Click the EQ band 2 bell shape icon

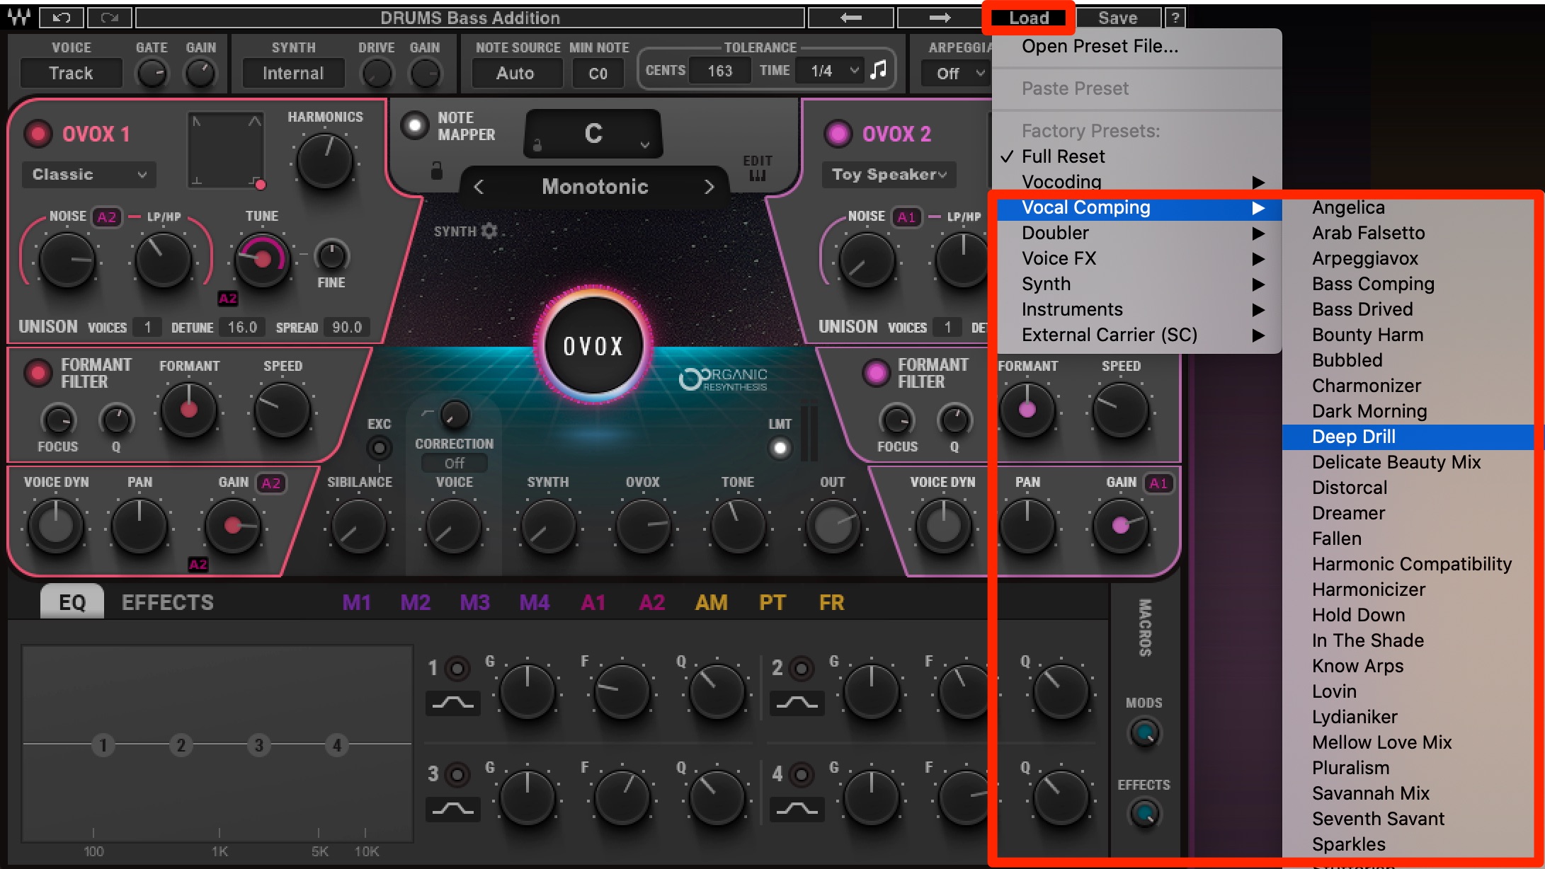point(797,703)
